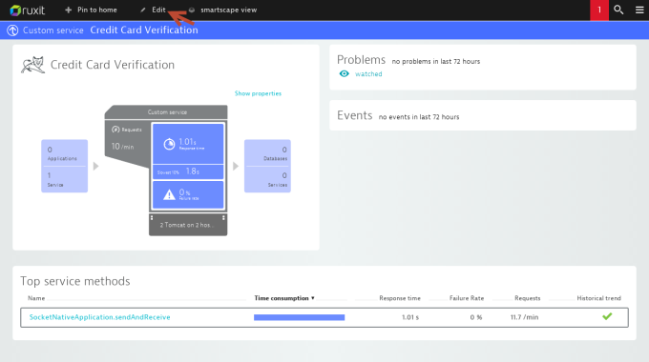
Task: Toggle the watched eye icon
Action: (344, 74)
